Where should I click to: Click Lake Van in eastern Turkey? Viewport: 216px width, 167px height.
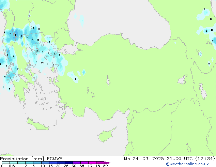click(183, 80)
